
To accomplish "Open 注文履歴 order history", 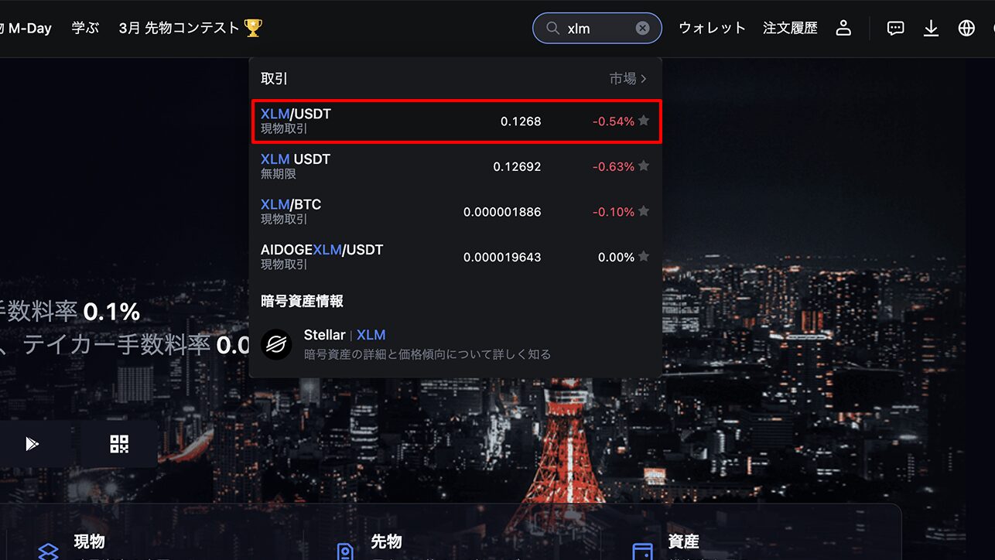I will 790,28.
